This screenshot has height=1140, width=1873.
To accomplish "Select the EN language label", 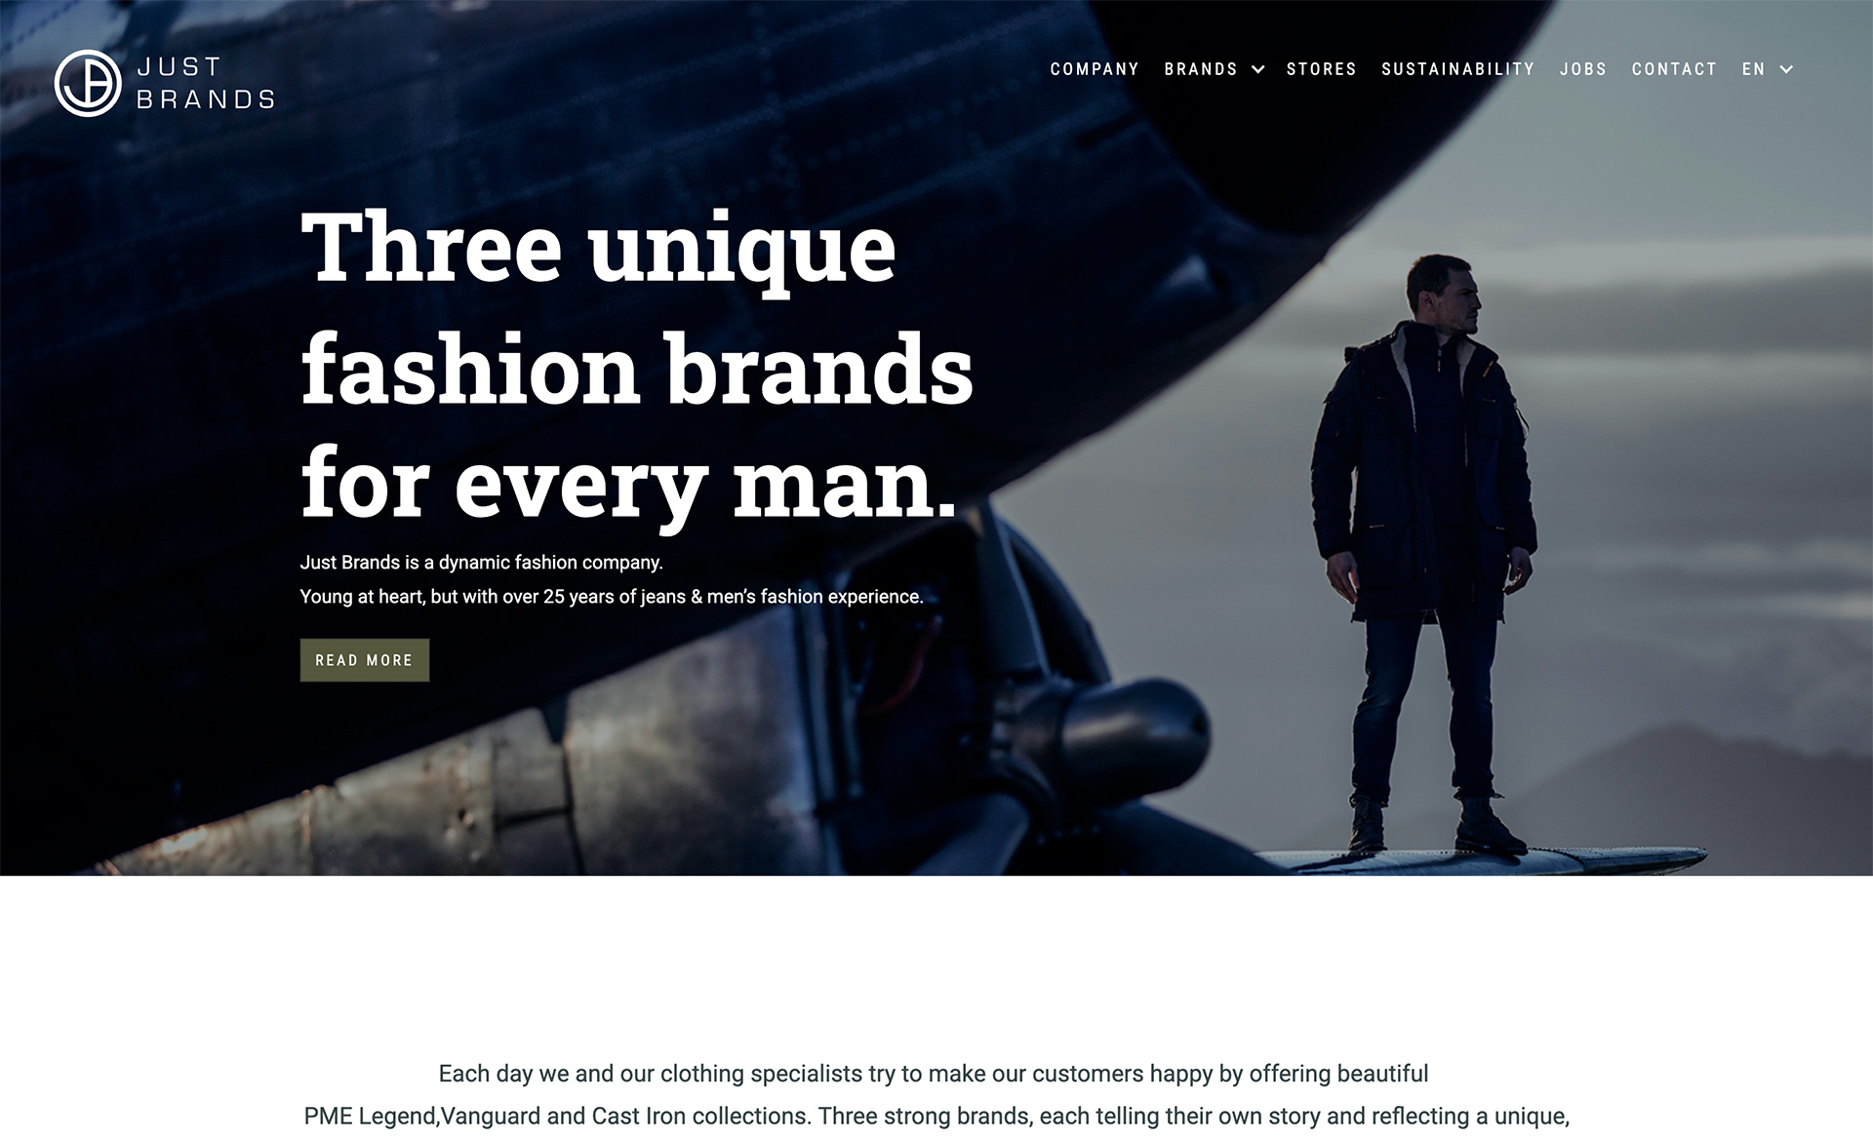I will pyautogui.click(x=1754, y=69).
